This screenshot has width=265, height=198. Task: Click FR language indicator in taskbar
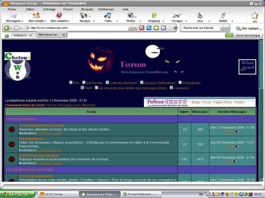click(x=201, y=194)
